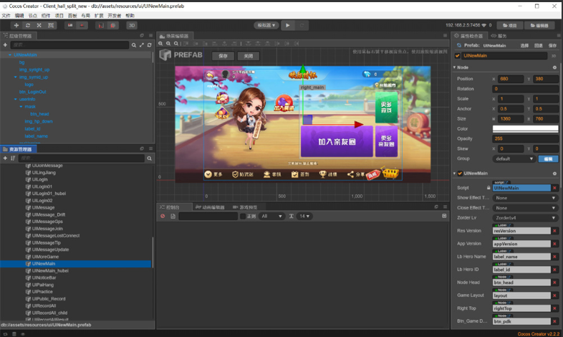563x337 pixels.
Task: Click the hierarchy panel search magnifier icon
Action: pyautogui.click(x=133, y=45)
